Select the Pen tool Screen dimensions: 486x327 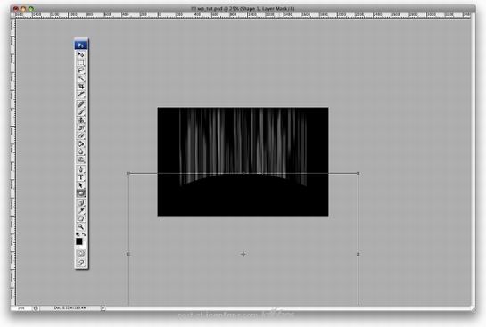(x=81, y=169)
